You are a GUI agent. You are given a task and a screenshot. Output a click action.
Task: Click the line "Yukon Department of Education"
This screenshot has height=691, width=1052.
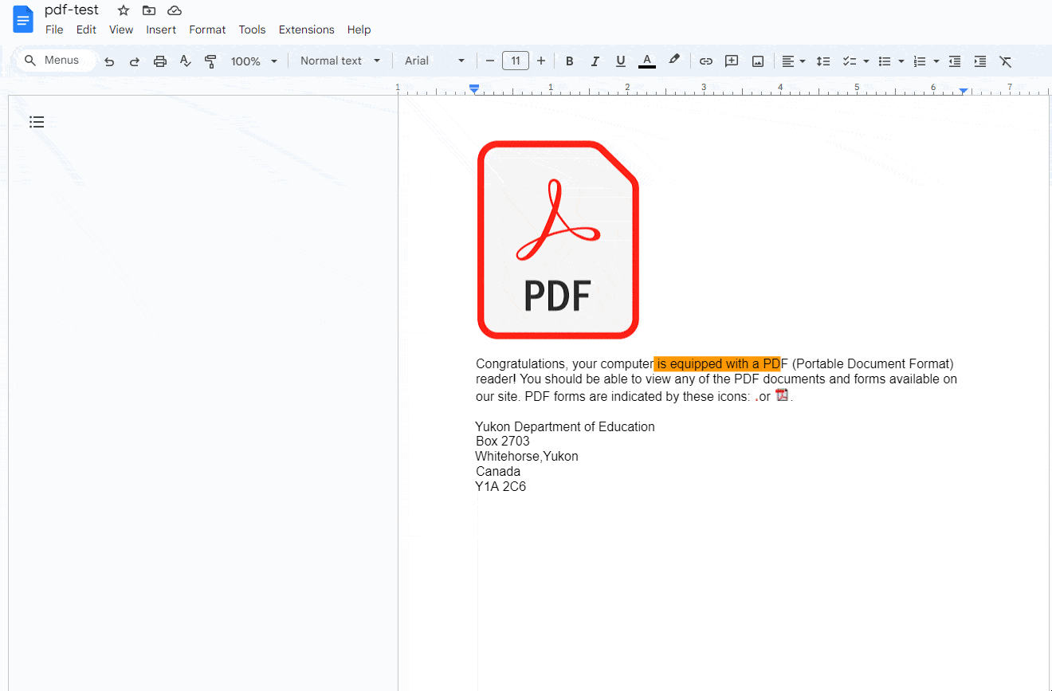point(565,426)
